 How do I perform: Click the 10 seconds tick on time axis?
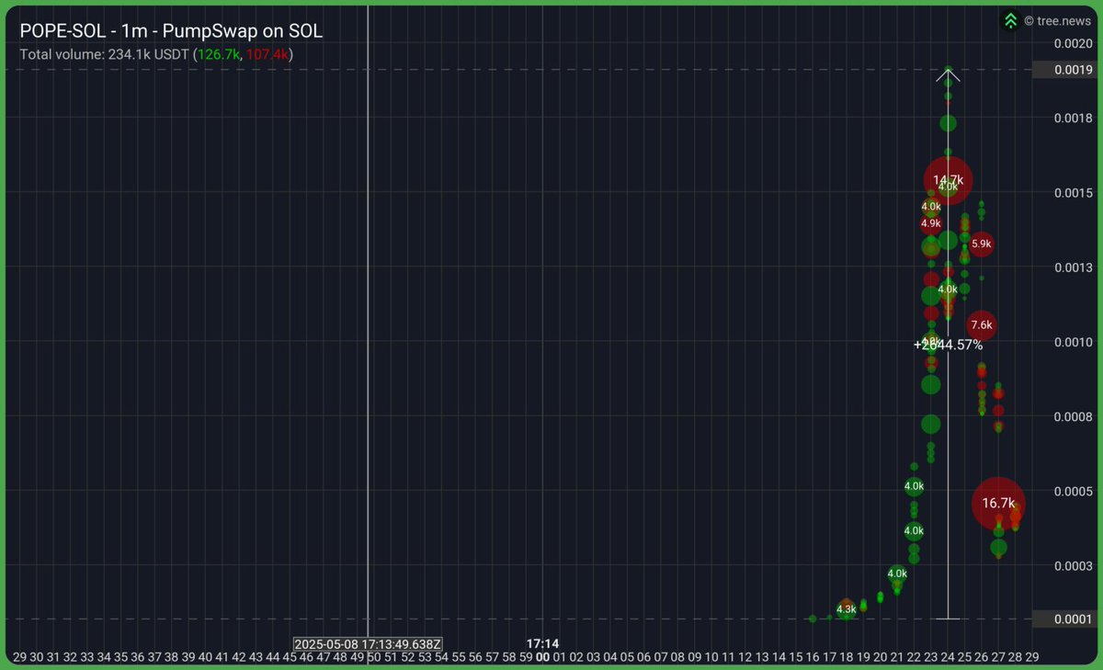tap(711, 657)
